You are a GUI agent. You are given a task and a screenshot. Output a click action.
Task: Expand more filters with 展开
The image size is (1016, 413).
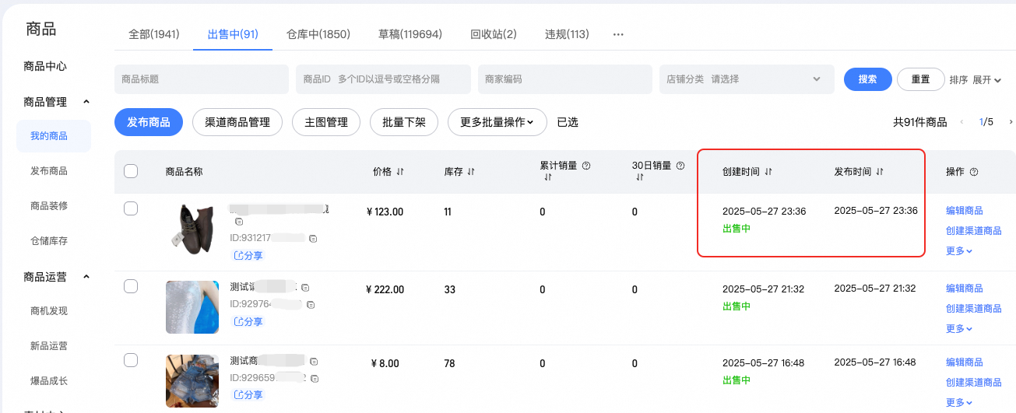click(986, 79)
